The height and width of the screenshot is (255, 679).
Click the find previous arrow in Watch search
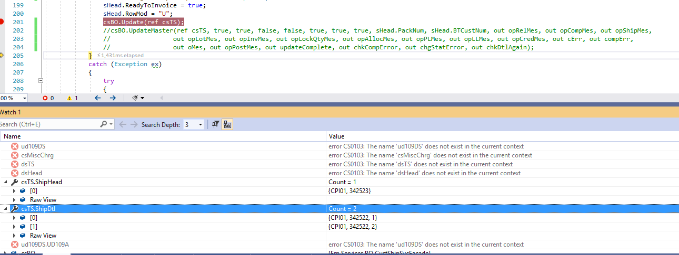[x=123, y=124]
